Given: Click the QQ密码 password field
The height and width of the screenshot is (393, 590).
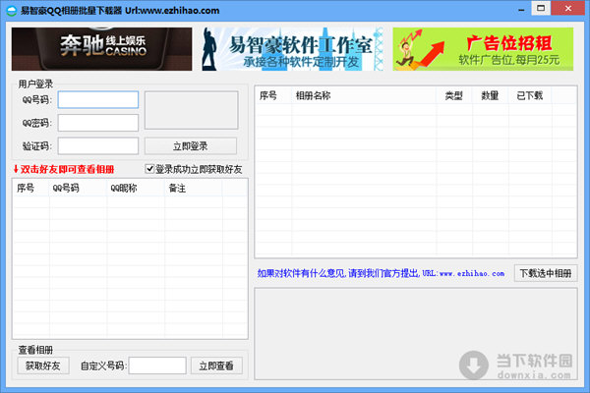Looking at the screenshot, I should pyautogui.click(x=97, y=123).
